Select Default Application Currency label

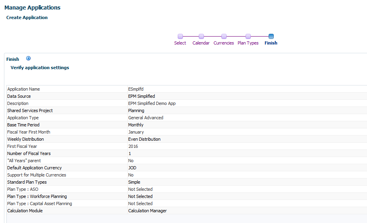35,168
